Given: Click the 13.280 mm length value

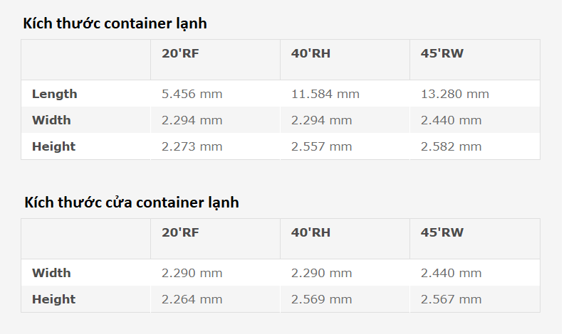Looking at the screenshot, I should 454,94.
